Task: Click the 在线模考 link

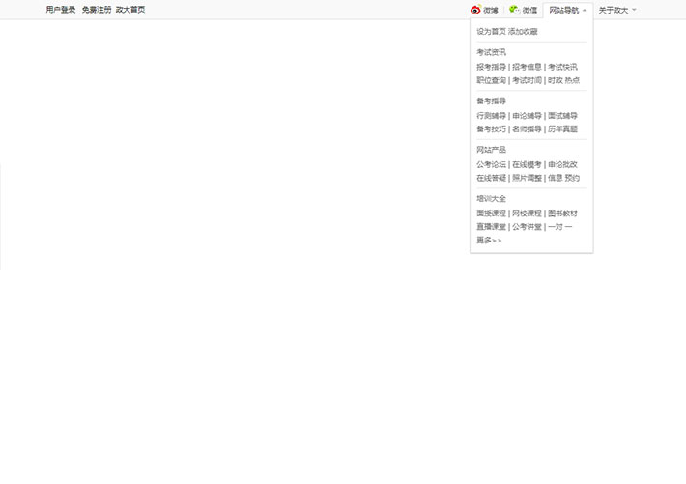Action: click(x=527, y=165)
